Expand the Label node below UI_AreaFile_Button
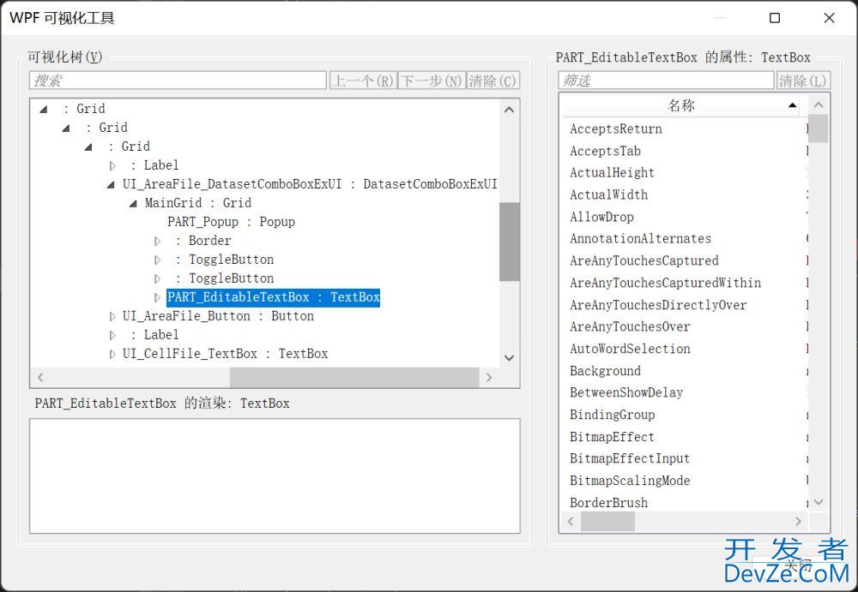The image size is (858, 592). pyautogui.click(x=112, y=335)
